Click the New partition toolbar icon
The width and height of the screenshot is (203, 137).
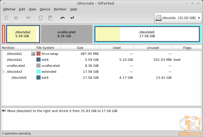point(6,18)
